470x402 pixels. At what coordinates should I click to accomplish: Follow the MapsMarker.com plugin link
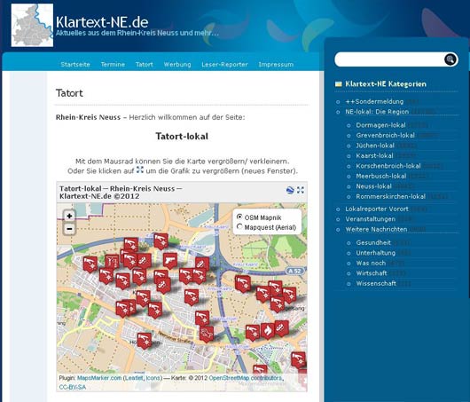pos(99,378)
